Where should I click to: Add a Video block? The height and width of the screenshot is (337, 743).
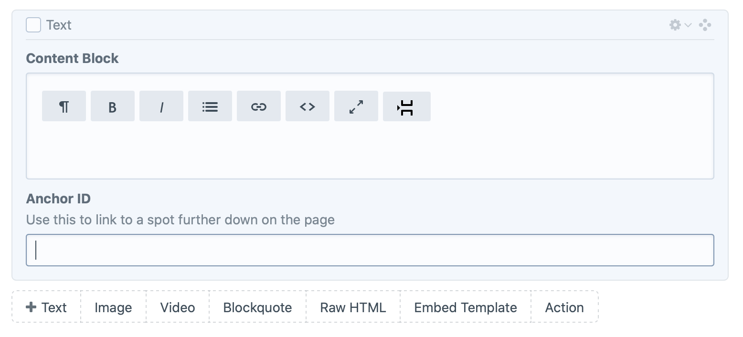tap(177, 307)
